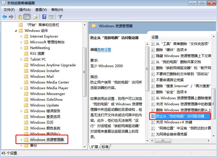Select the Windows Media Player folder
Viewport: 218px width, 157px height.
[49, 88]
